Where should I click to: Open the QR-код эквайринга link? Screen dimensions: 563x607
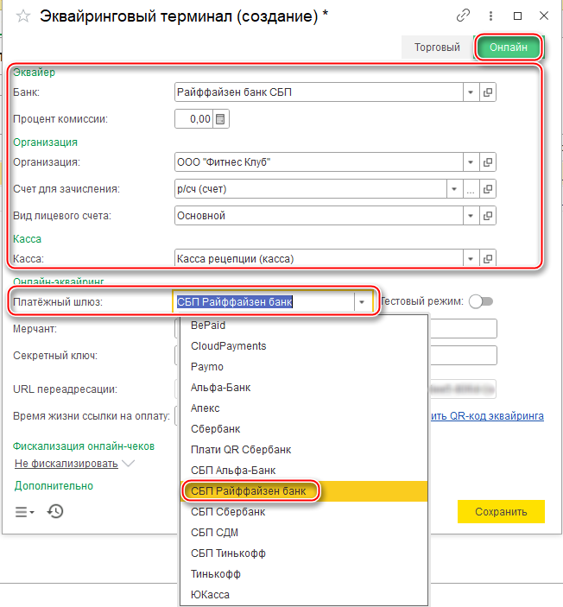pyautogui.click(x=487, y=416)
